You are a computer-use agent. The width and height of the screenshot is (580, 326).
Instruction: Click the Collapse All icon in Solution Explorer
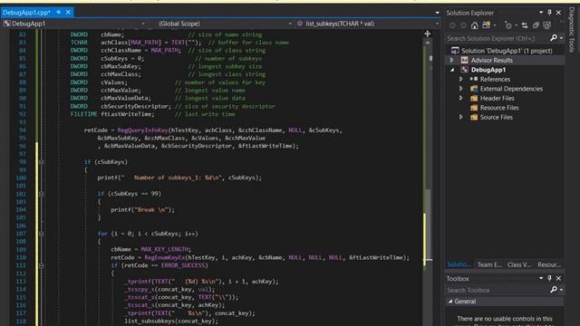coord(536,25)
